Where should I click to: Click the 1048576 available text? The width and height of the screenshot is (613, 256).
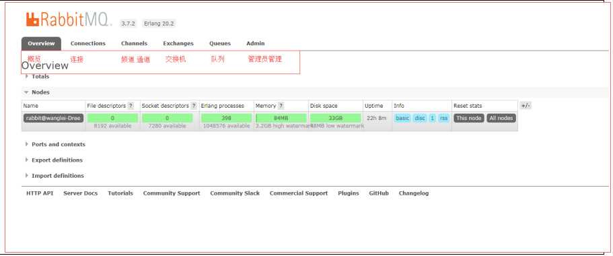[226, 126]
